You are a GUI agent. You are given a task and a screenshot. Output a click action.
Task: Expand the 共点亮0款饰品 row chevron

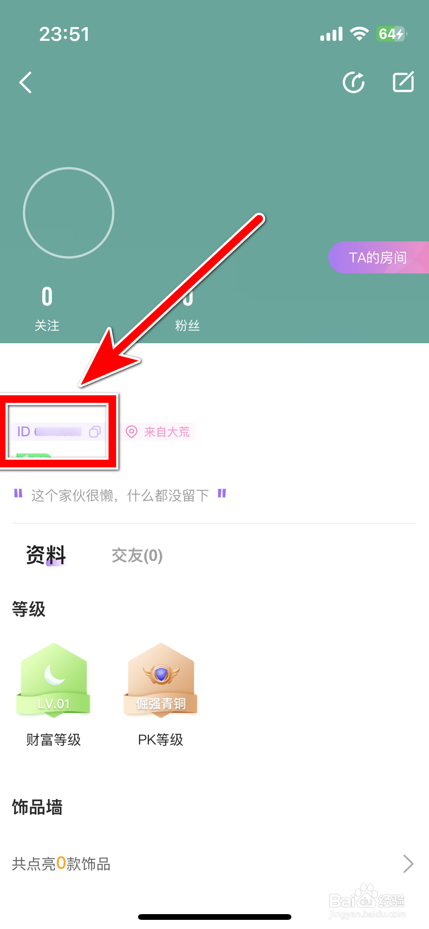click(408, 864)
